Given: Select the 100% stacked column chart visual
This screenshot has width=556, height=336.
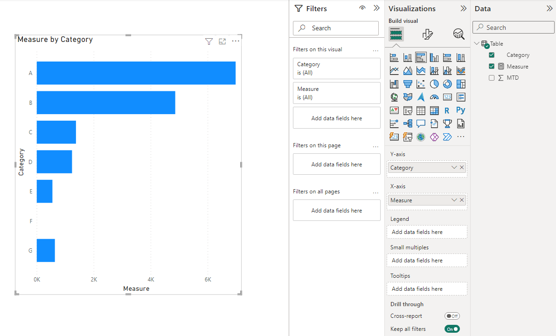Looking at the screenshot, I should point(461,57).
